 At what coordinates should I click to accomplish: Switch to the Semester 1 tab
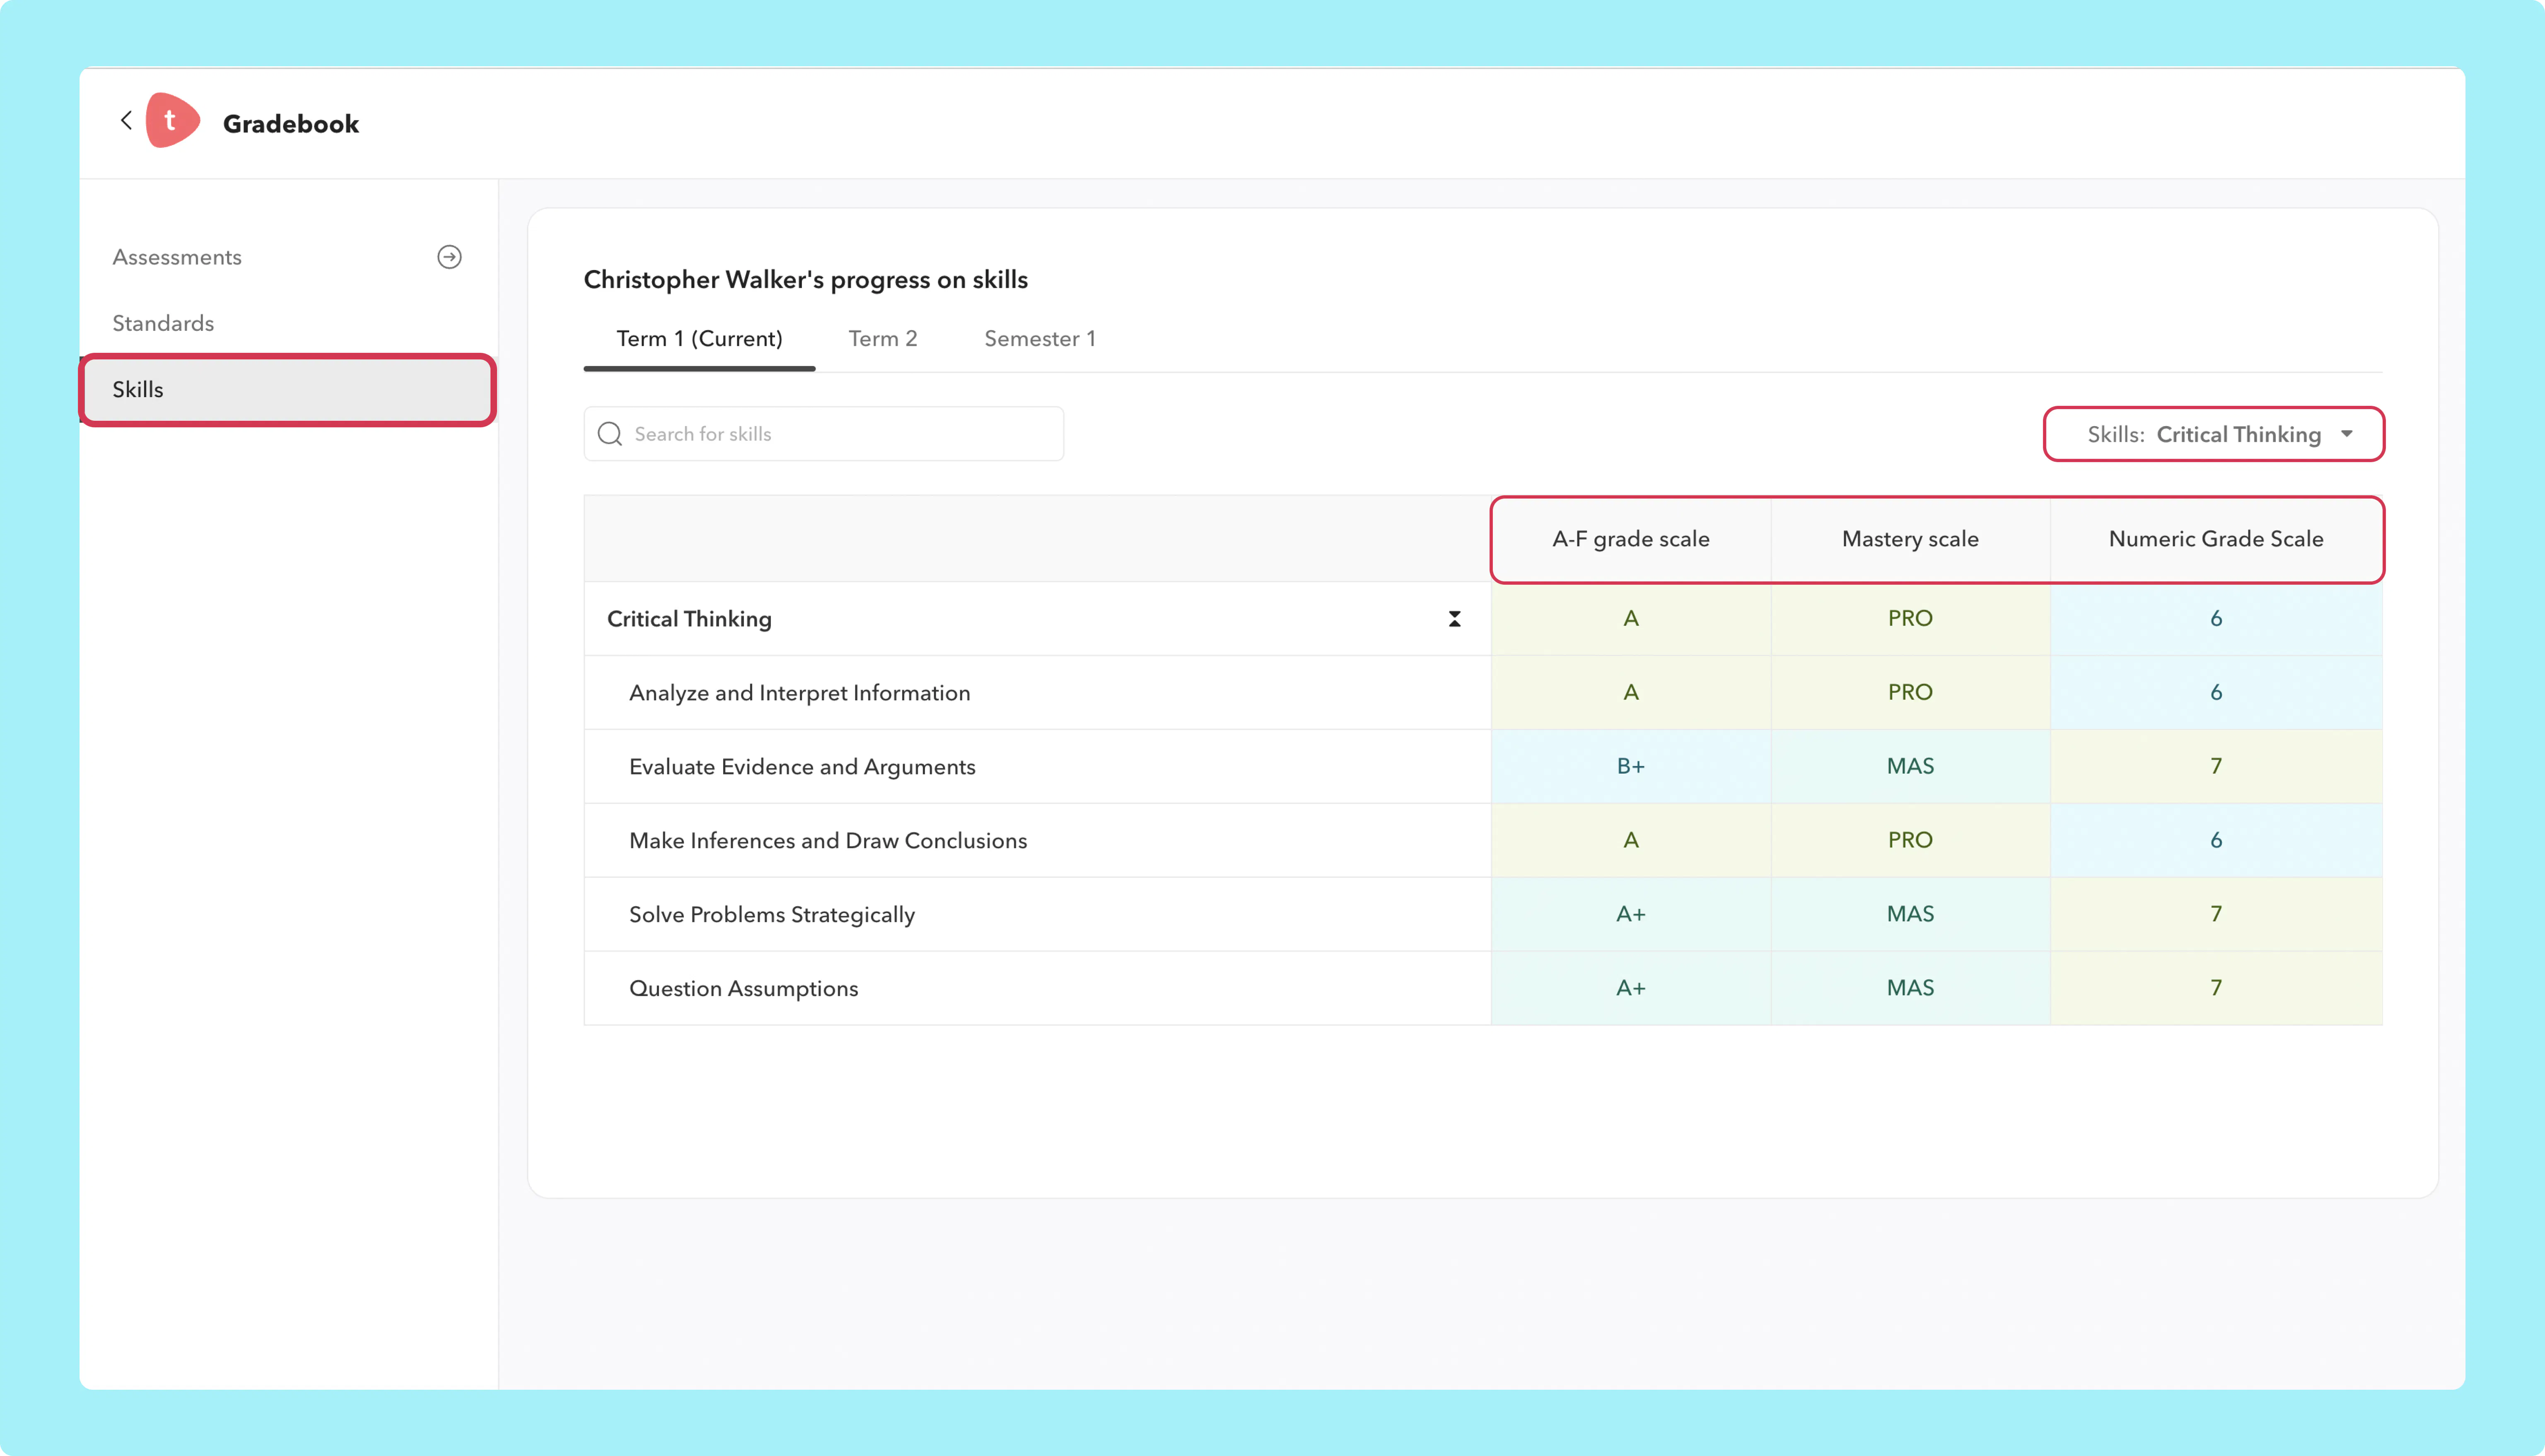click(1040, 339)
